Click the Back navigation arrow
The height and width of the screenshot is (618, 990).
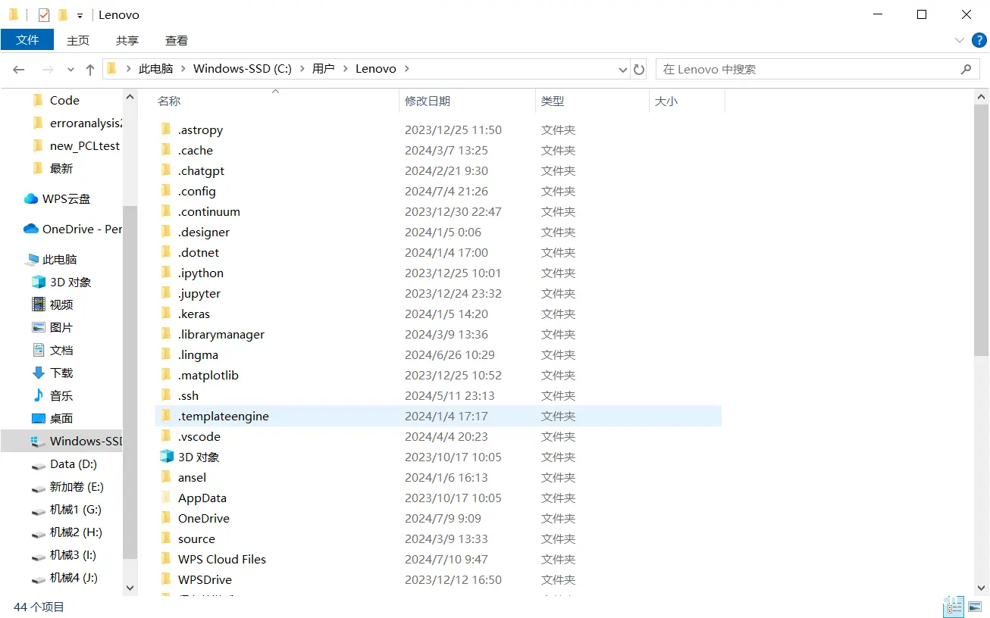[x=19, y=69]
